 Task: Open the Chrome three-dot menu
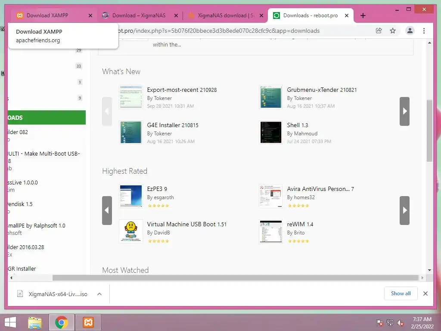pyautogui.click(x=424, y=31)
